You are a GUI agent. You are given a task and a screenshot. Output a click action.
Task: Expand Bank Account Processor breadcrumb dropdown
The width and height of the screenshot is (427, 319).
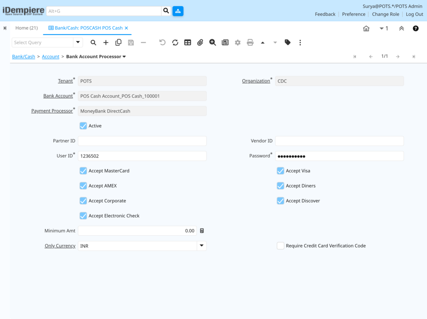click(124, 57)
